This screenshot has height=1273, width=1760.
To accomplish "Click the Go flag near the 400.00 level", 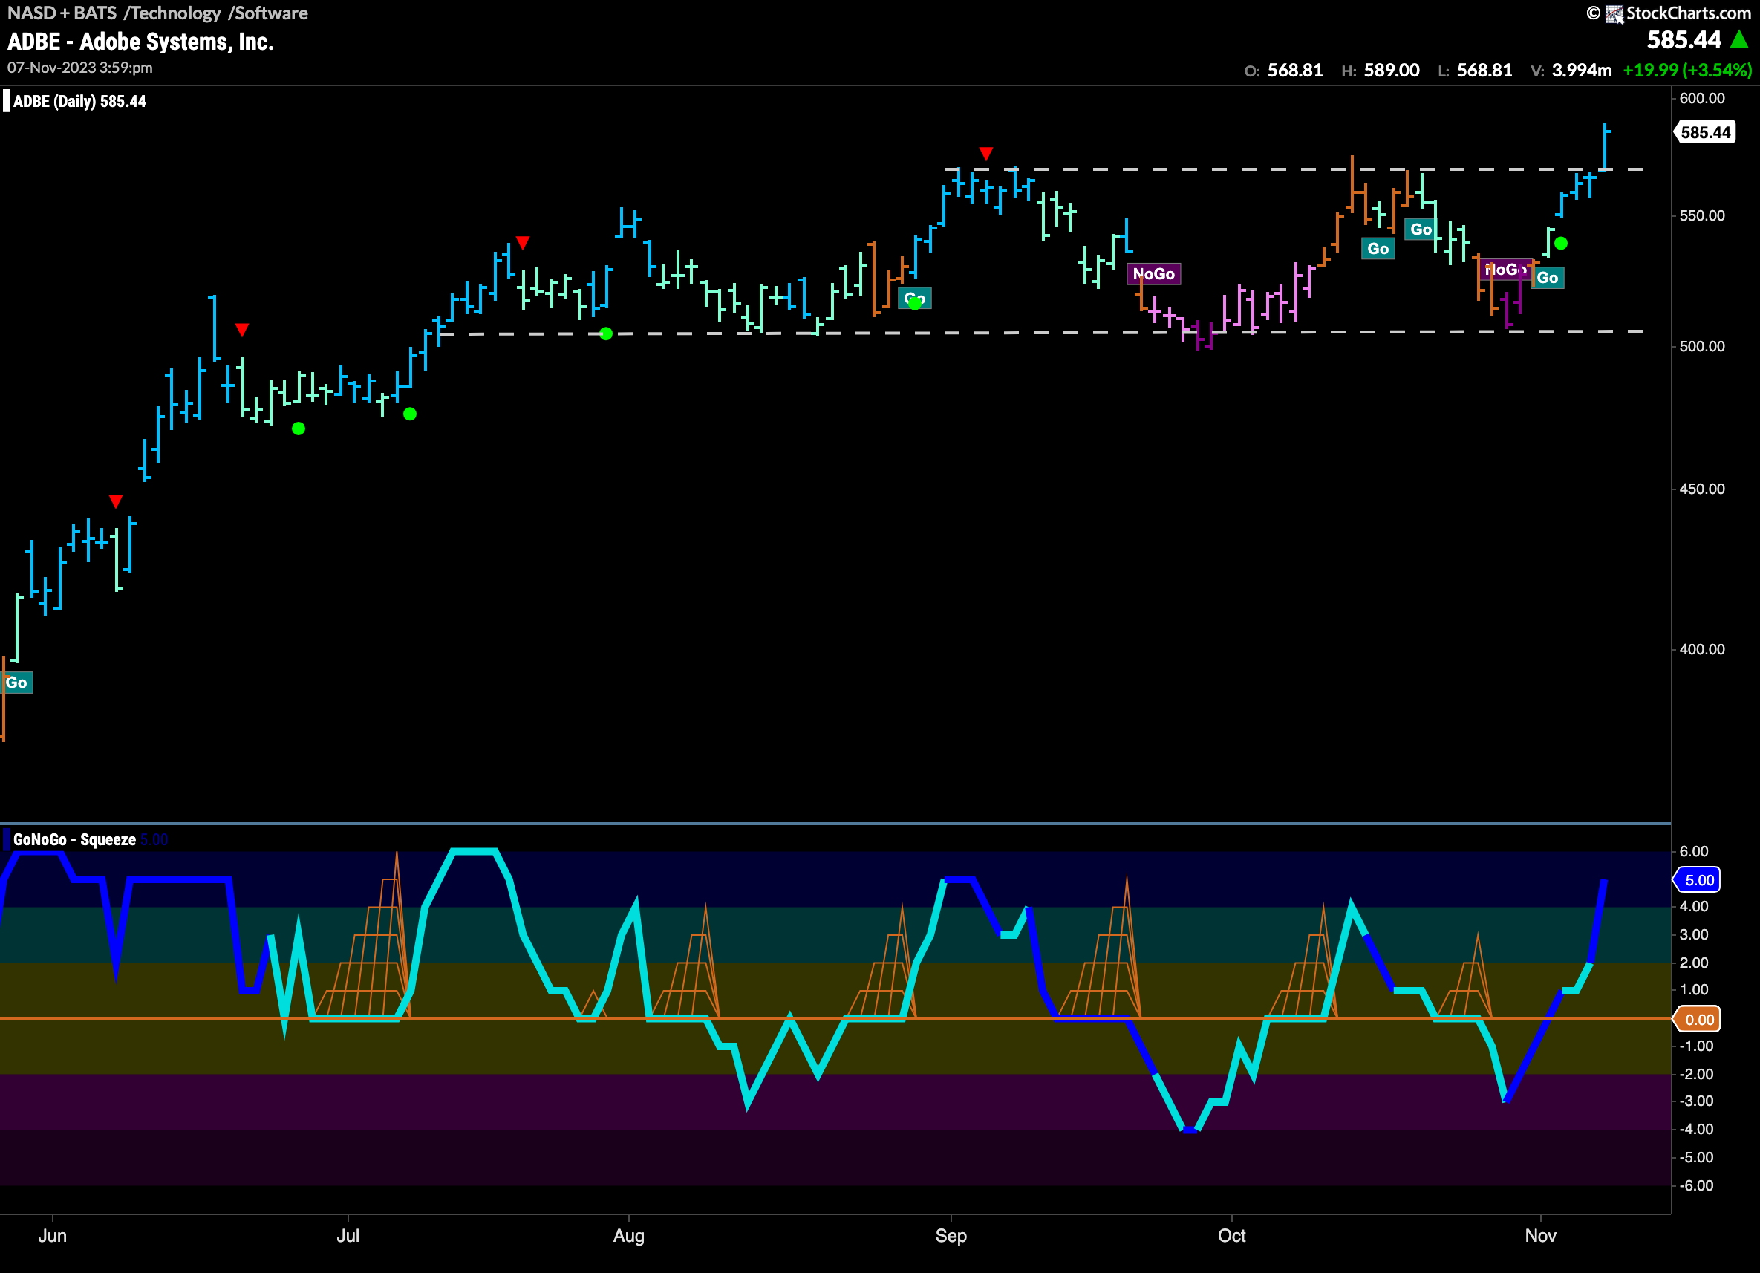I will pyautogui.click(x=16, y=683).
